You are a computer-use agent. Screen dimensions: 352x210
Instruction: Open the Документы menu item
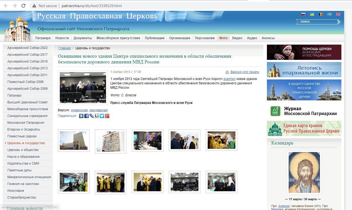click(x=83, y=38)
